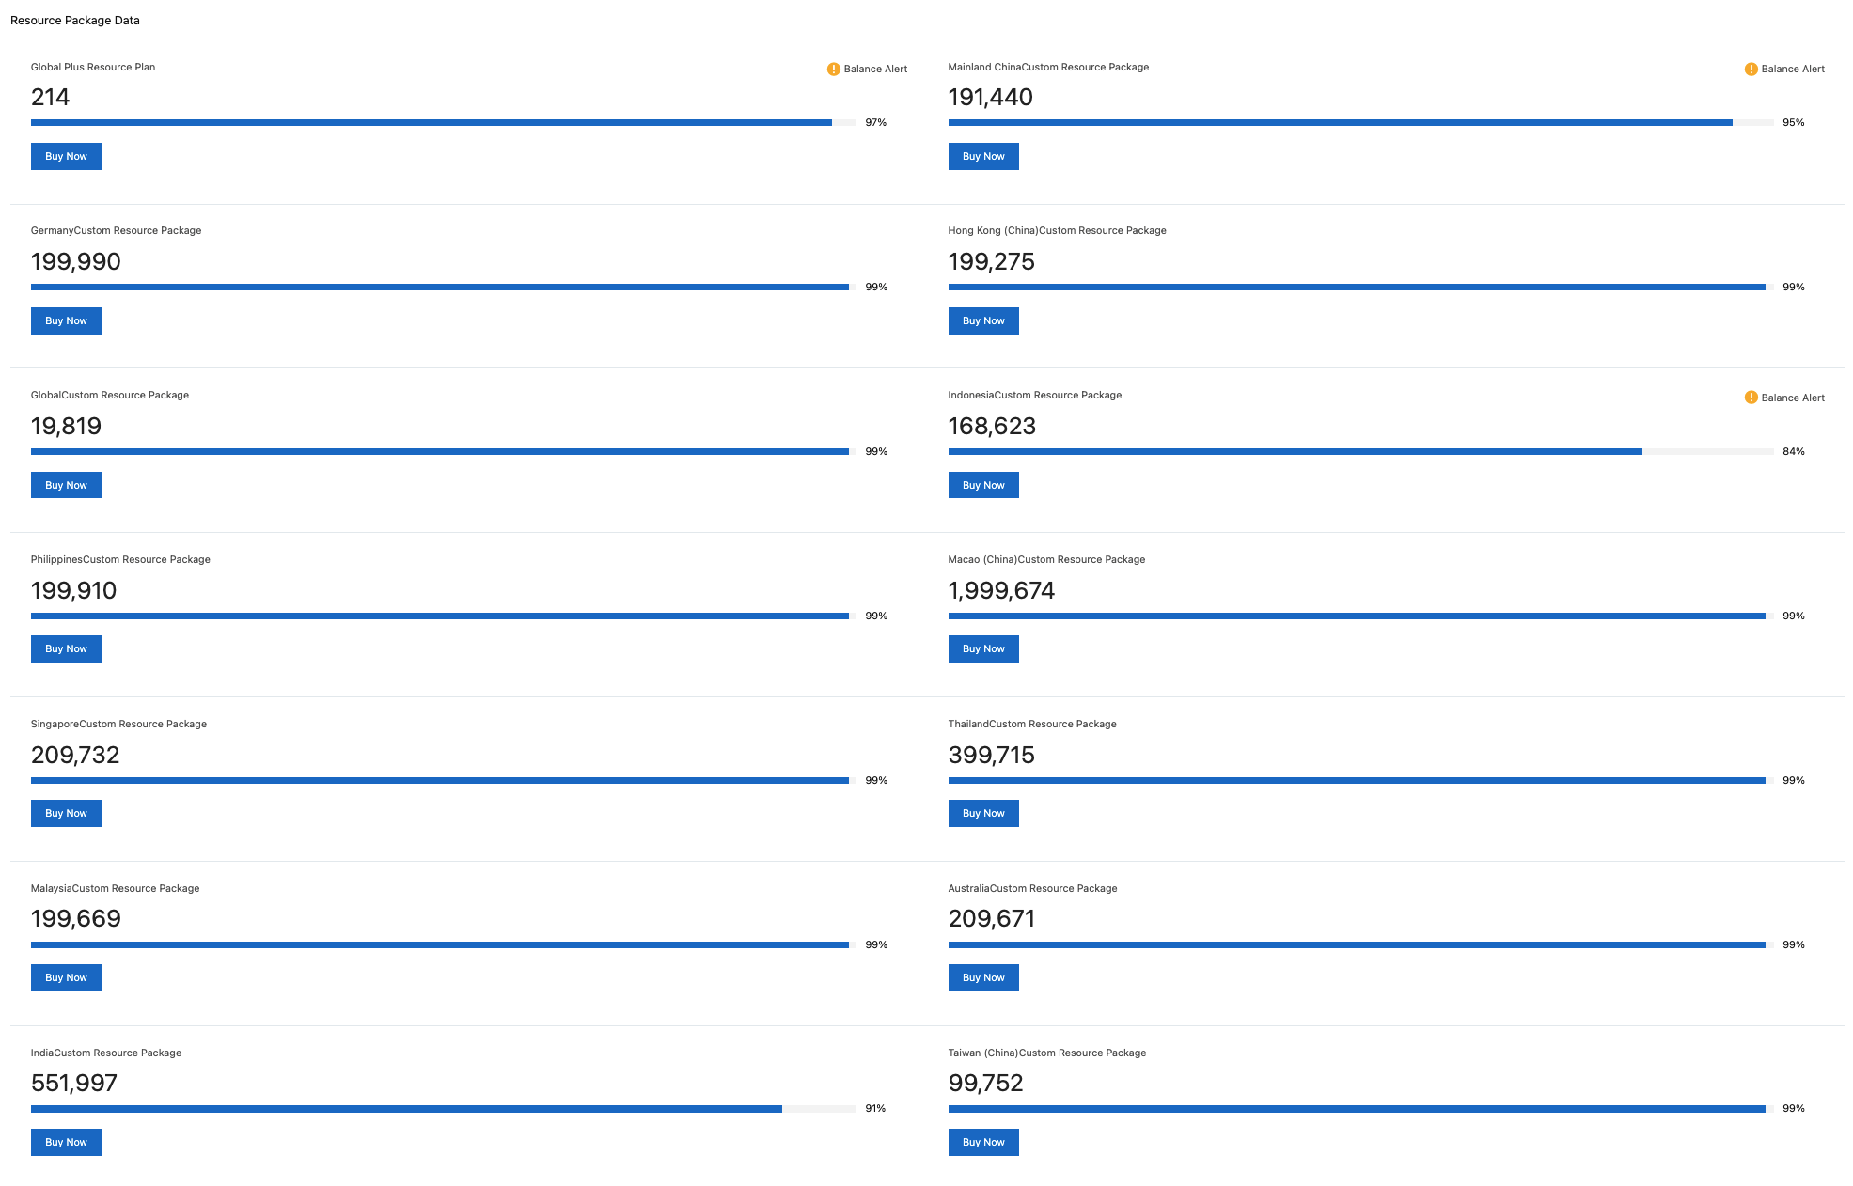1853x1186 pixels.
Task: Buy the Germany Custom Resource Package
Action: pyautogui.click(x=66, y=321)
